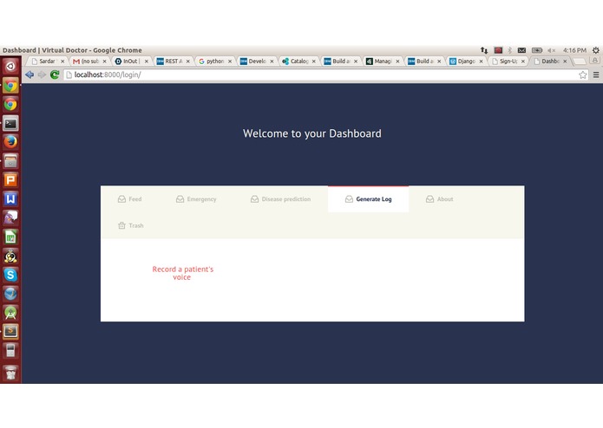
Task: Switch to the Django browser tab
Action: click(466, 61)
